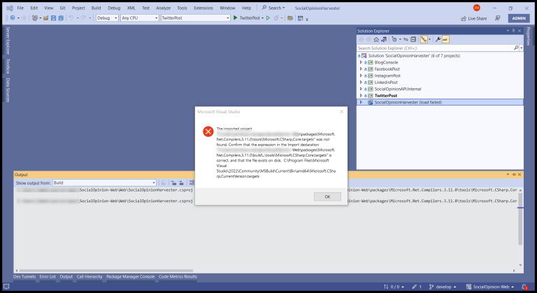Open the File menu

point(20,8)
